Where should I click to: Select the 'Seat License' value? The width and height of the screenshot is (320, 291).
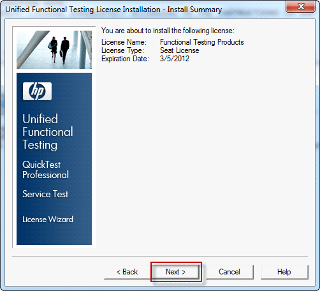pyautogui.click(x=180, y=50)
